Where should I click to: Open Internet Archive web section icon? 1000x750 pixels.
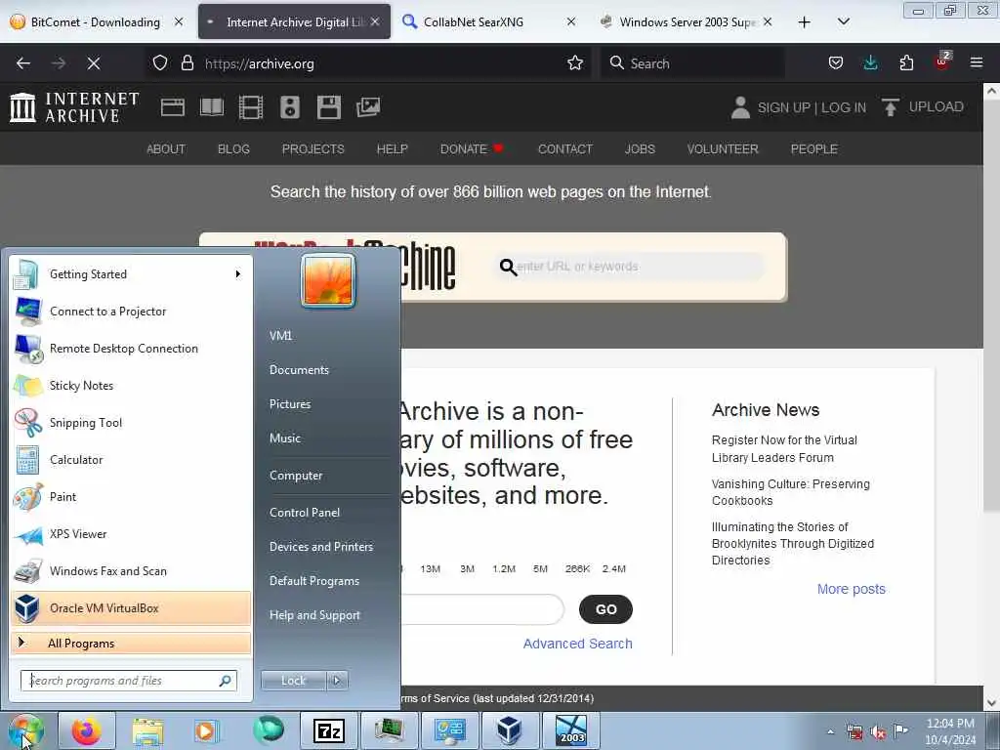point(172,107)
